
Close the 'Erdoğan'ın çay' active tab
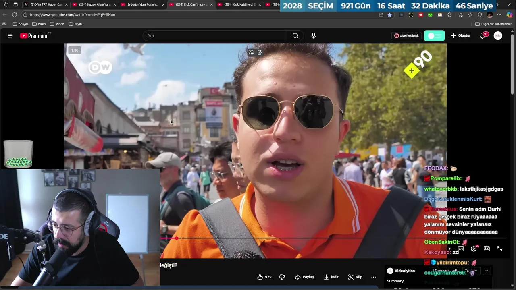(x=211, y=5)
